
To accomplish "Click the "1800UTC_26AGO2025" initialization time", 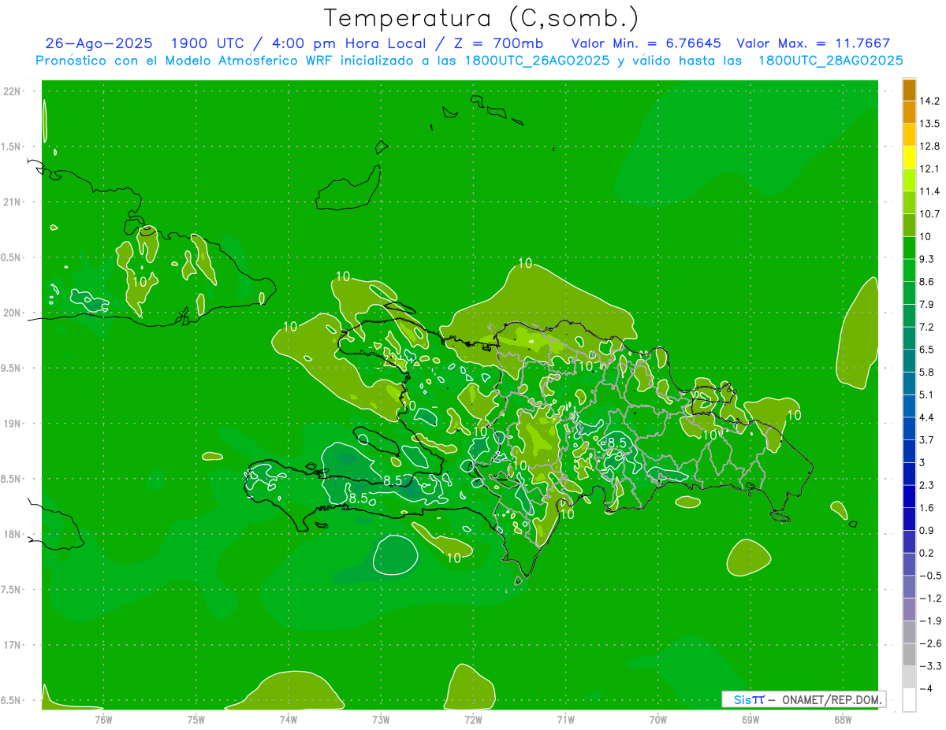I will [536, 61].
